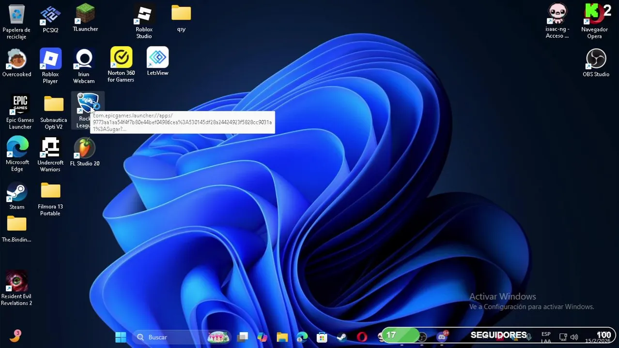
Task: Open Opera browser from the taskbar
Action: point(361,337)
